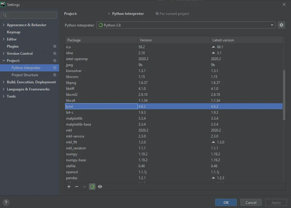Click the Cancel button
This screenshot has width=291, height=208.
251,202
